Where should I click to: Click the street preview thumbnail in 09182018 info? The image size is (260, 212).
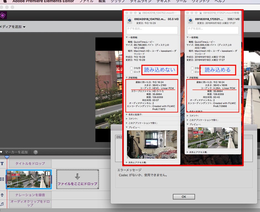pos(213,138)
